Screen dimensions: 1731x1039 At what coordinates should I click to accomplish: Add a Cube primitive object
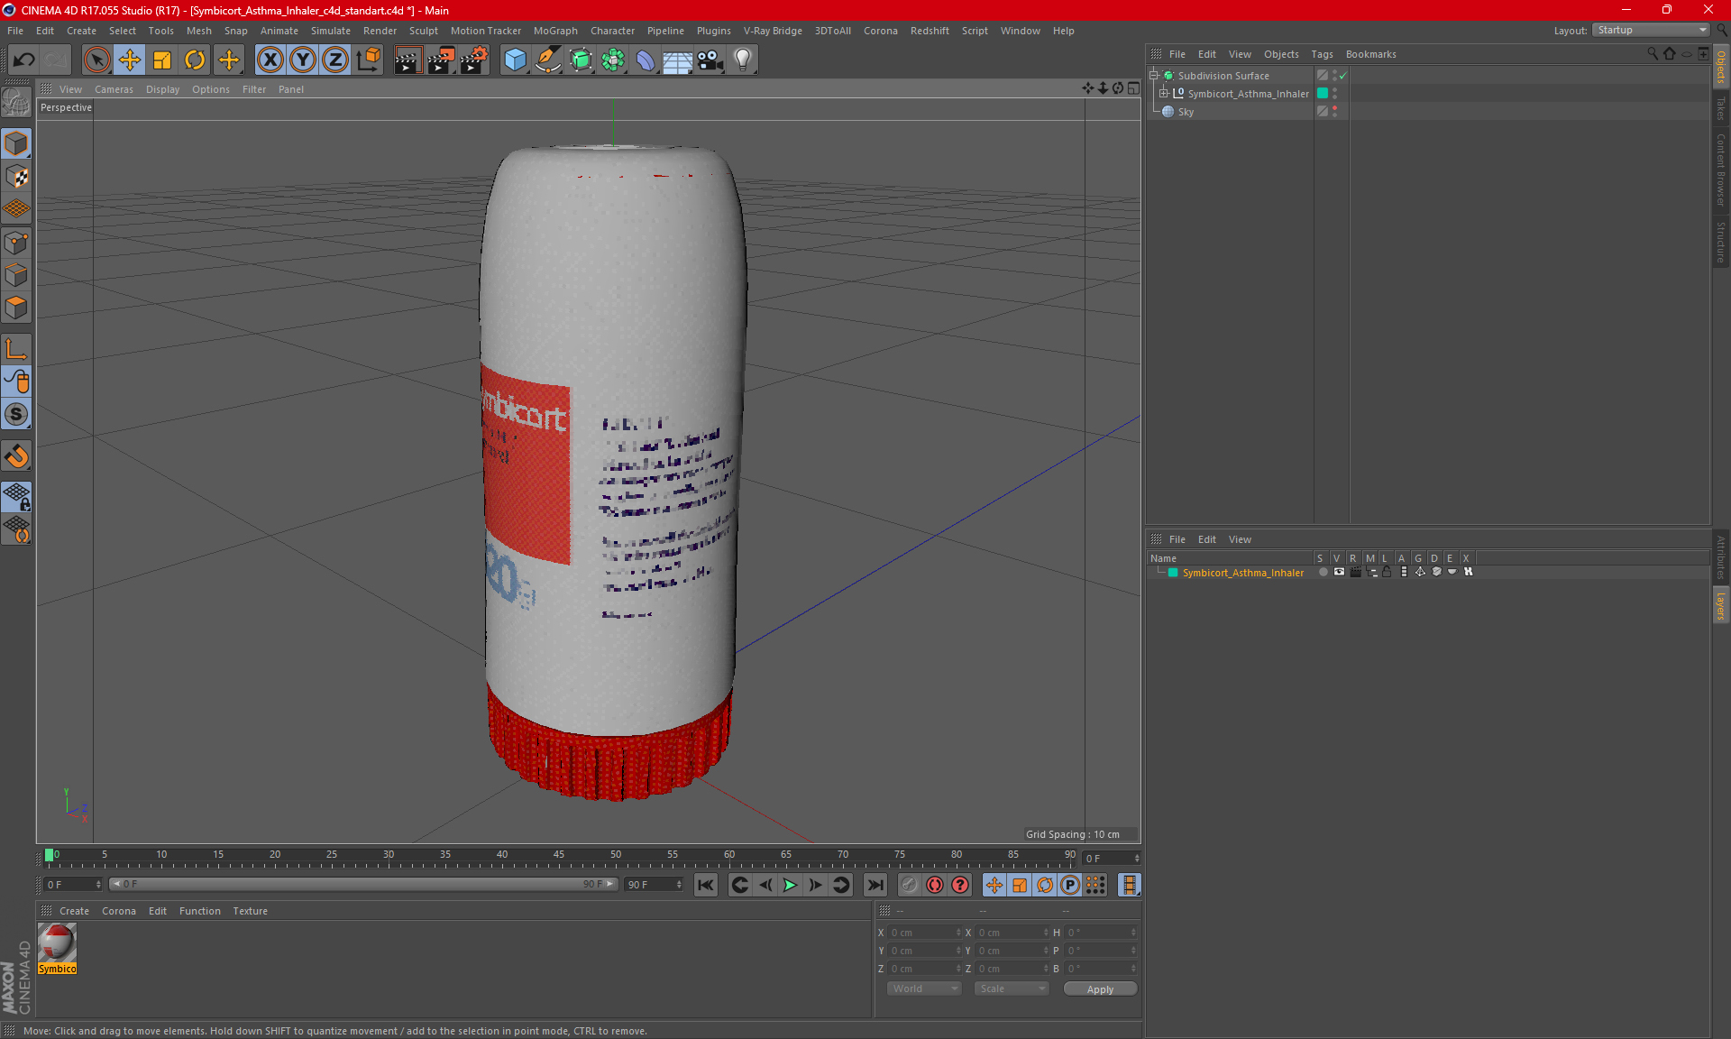pyautogui.click(x=515, y=60)
